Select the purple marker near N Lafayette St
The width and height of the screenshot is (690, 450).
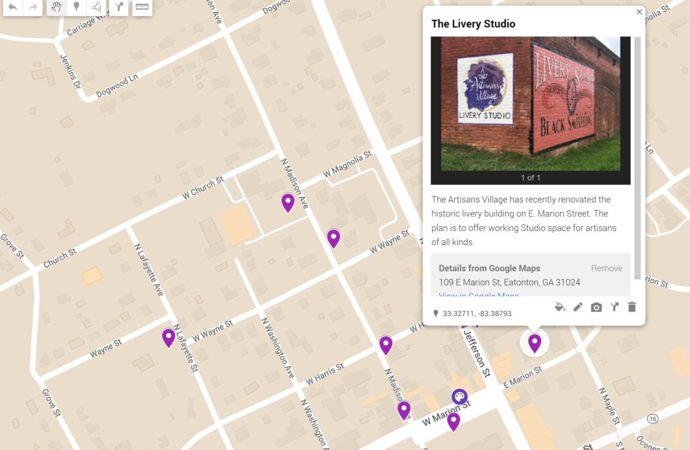[x=168, y=337]
